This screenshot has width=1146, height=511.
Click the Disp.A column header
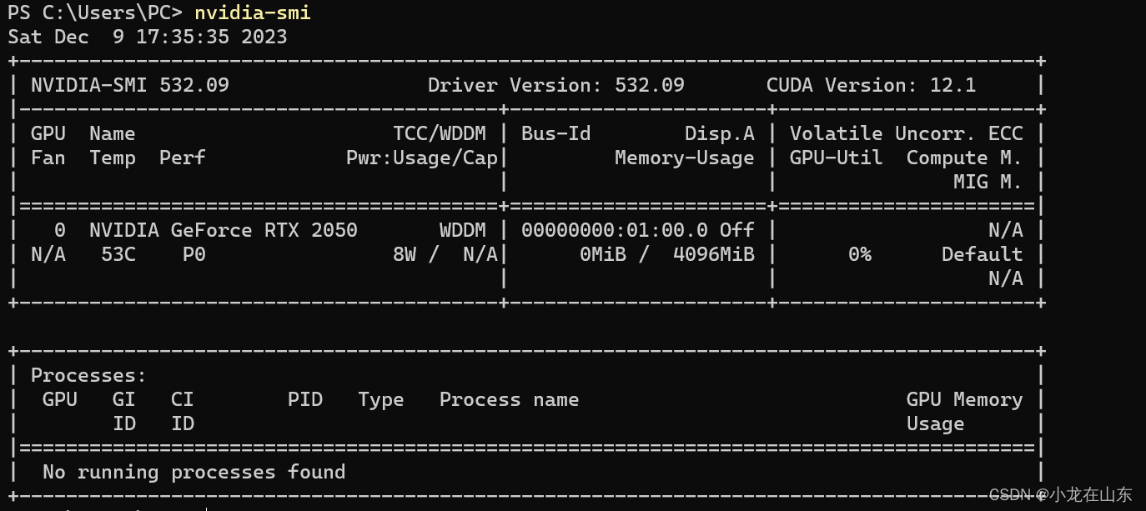720,133
